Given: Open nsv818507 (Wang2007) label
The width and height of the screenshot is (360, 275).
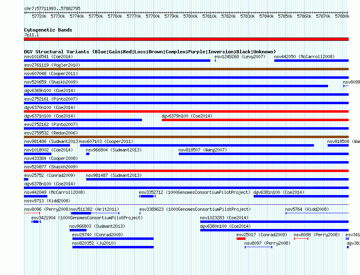Looking at the screenshot, I should tap(203, 150).
